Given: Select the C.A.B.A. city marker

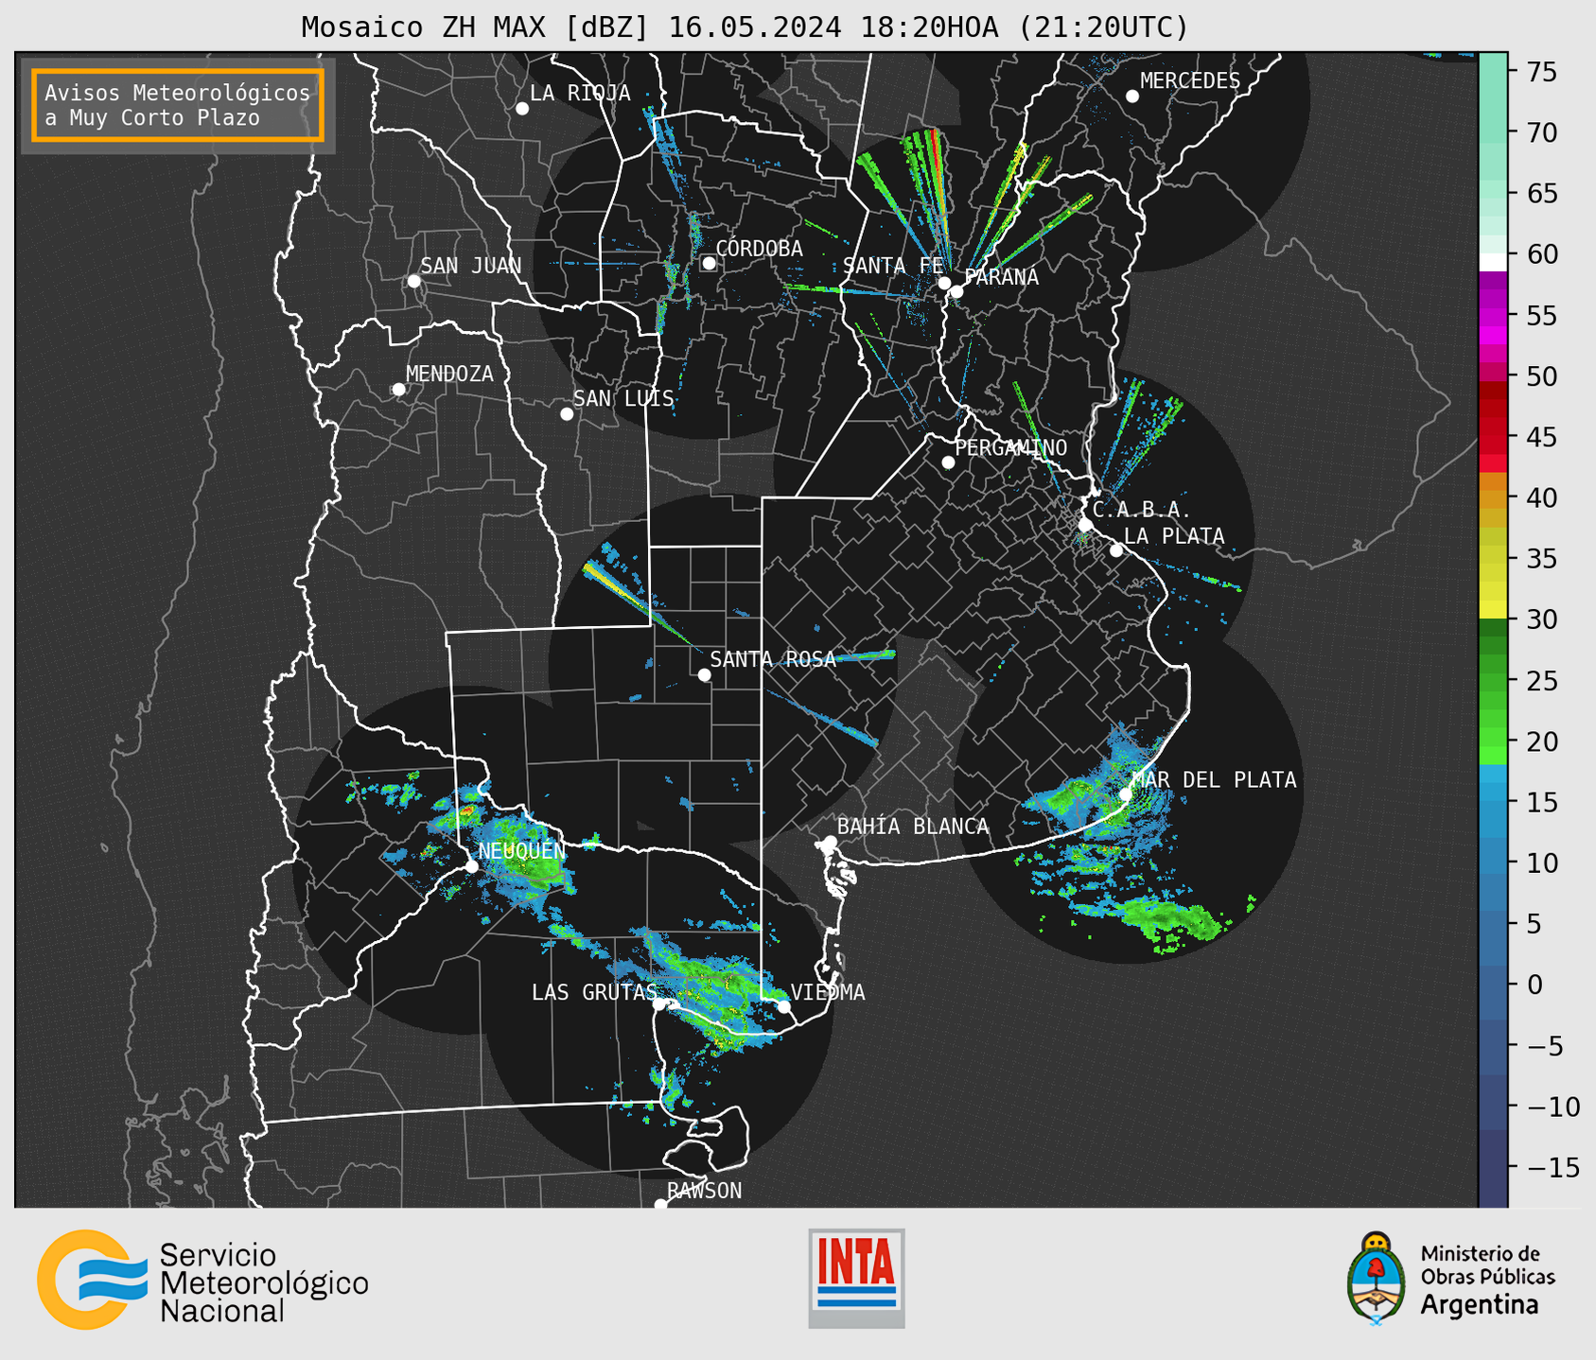Looking at the screenshot, I should [x=1085, y=525].
